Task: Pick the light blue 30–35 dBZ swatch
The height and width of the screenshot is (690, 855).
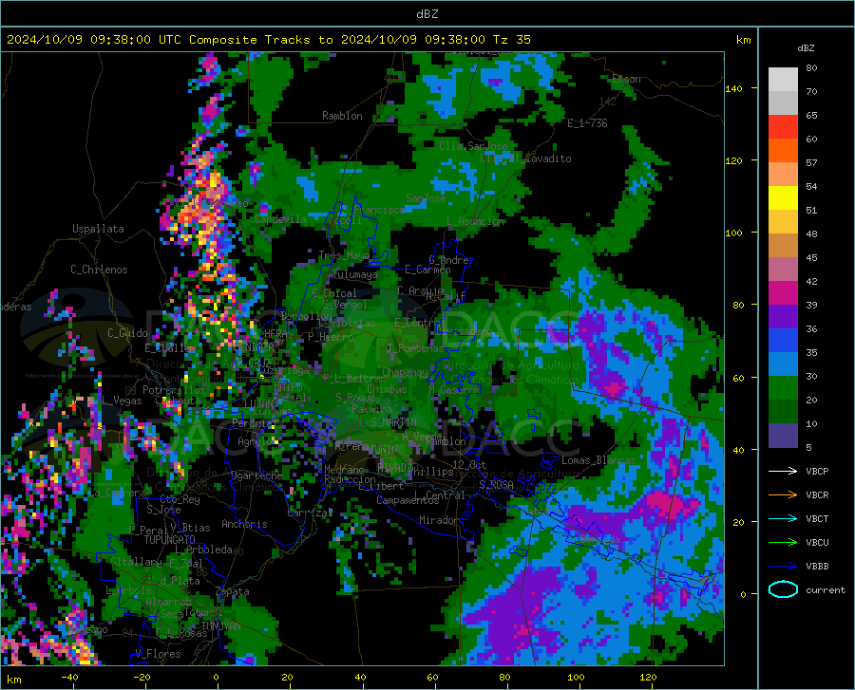Action: tap(783, 364)
